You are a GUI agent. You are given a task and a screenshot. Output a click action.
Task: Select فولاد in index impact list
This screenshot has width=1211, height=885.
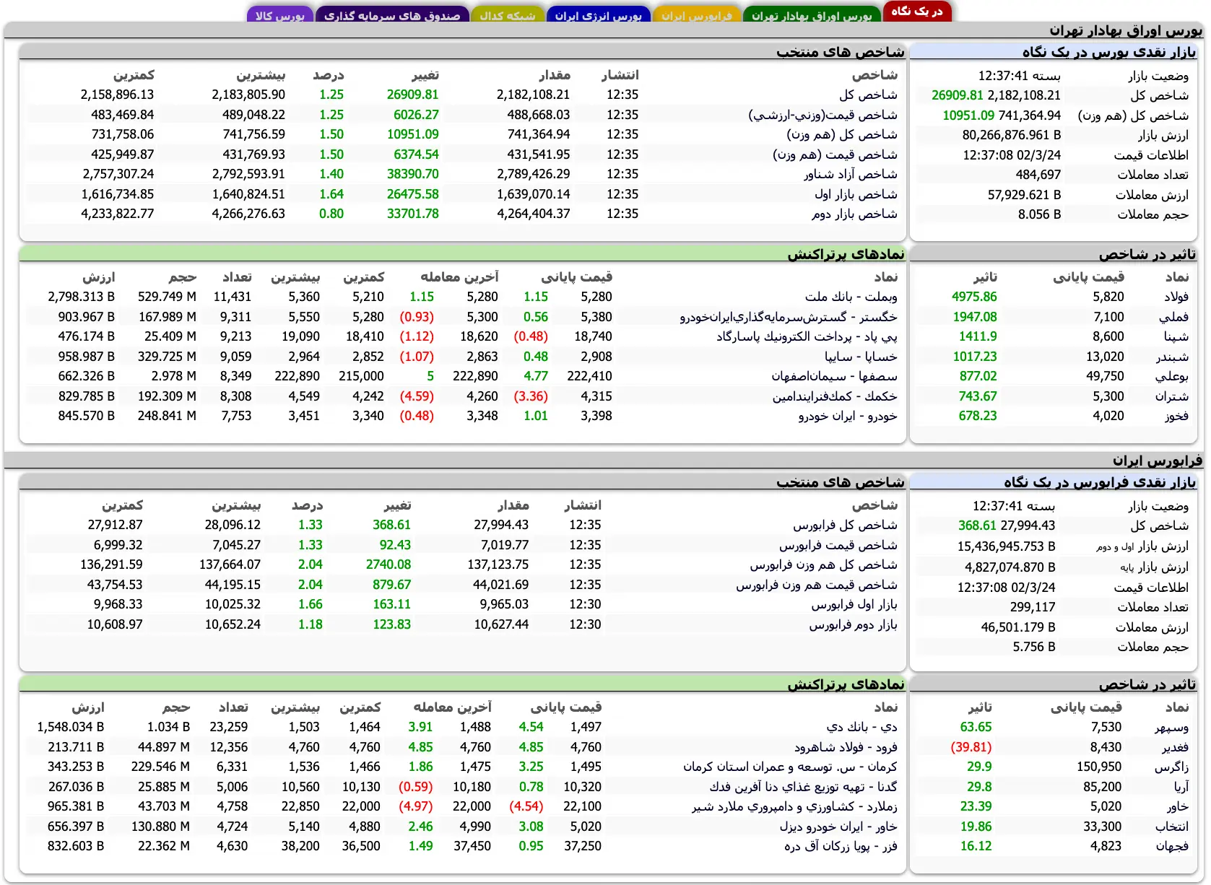coord(1176,297)
